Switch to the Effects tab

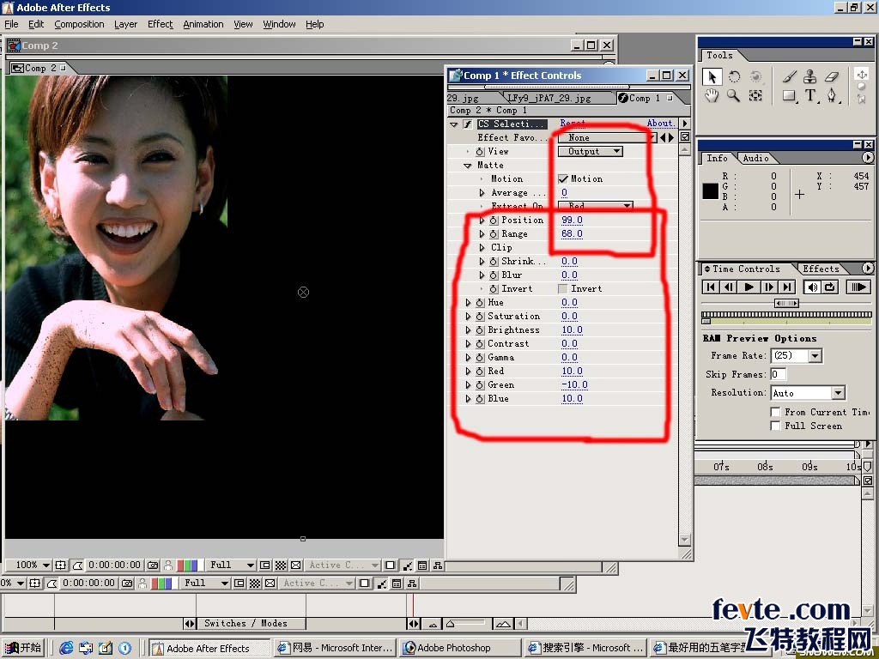tap(821, 269)
